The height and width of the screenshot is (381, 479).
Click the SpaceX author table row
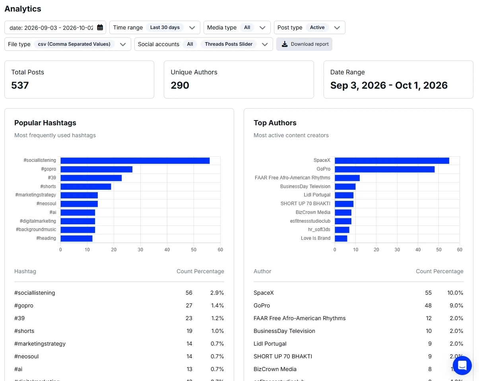coord(359,293)
